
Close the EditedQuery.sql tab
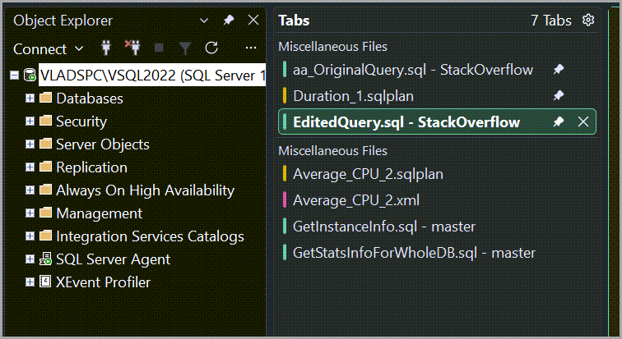tap(583, 122)
